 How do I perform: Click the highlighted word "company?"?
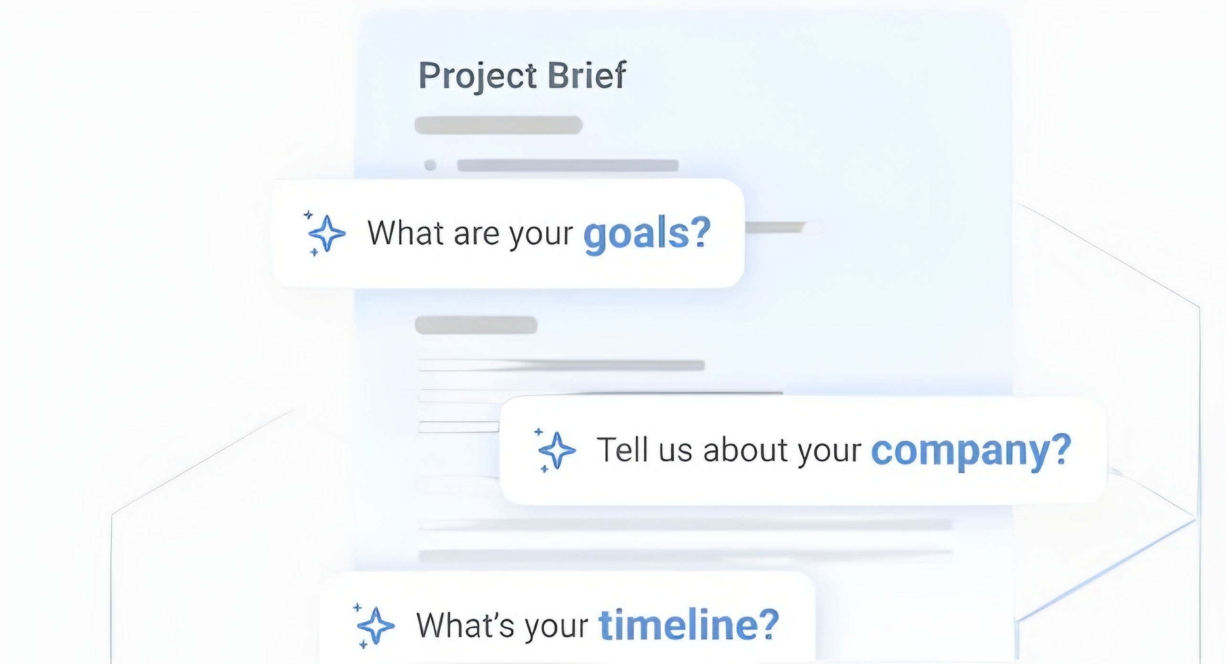pos(971,450)
